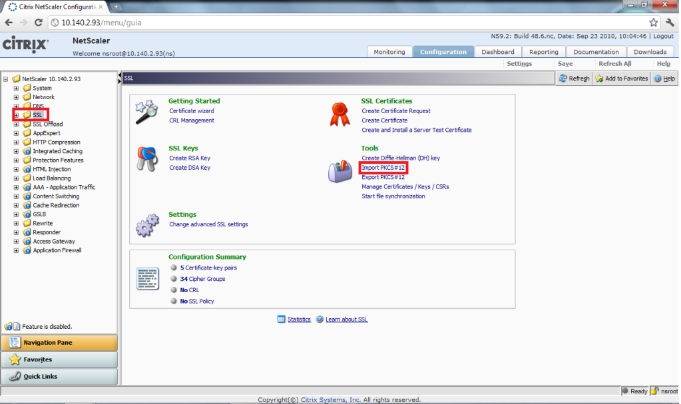Expand the Responder tree node
Image resolution: width=681 pixels, height=404 pixels.
pyautogui.click(x=16, y=232)
